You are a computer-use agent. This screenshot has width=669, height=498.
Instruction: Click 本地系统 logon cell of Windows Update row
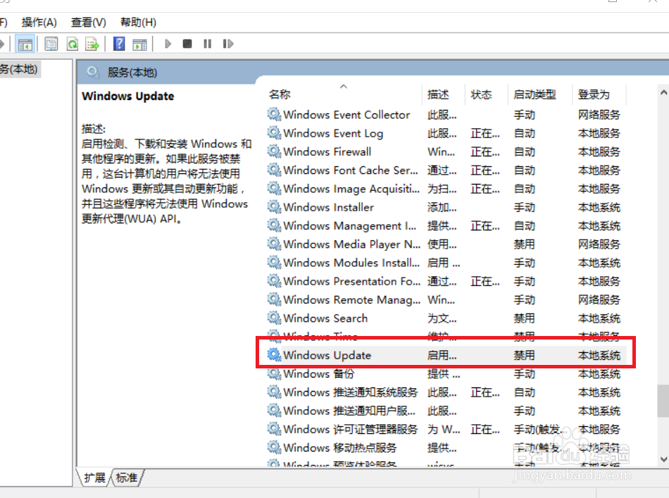click(599, 355)
